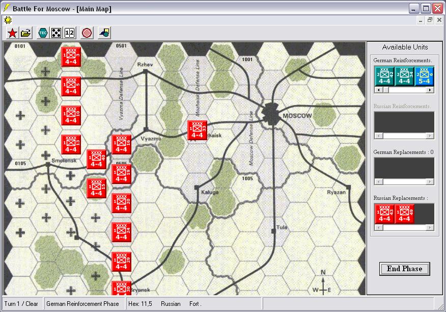Click hex number 0101 on map

(20, 46)
